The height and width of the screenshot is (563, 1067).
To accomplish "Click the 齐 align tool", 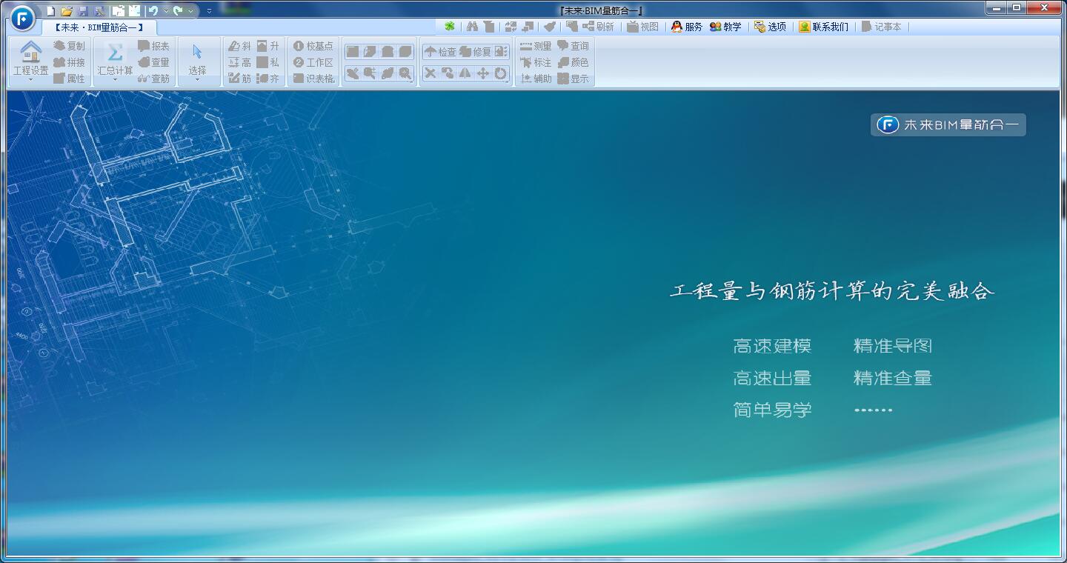I will click(x=268, y=79).
